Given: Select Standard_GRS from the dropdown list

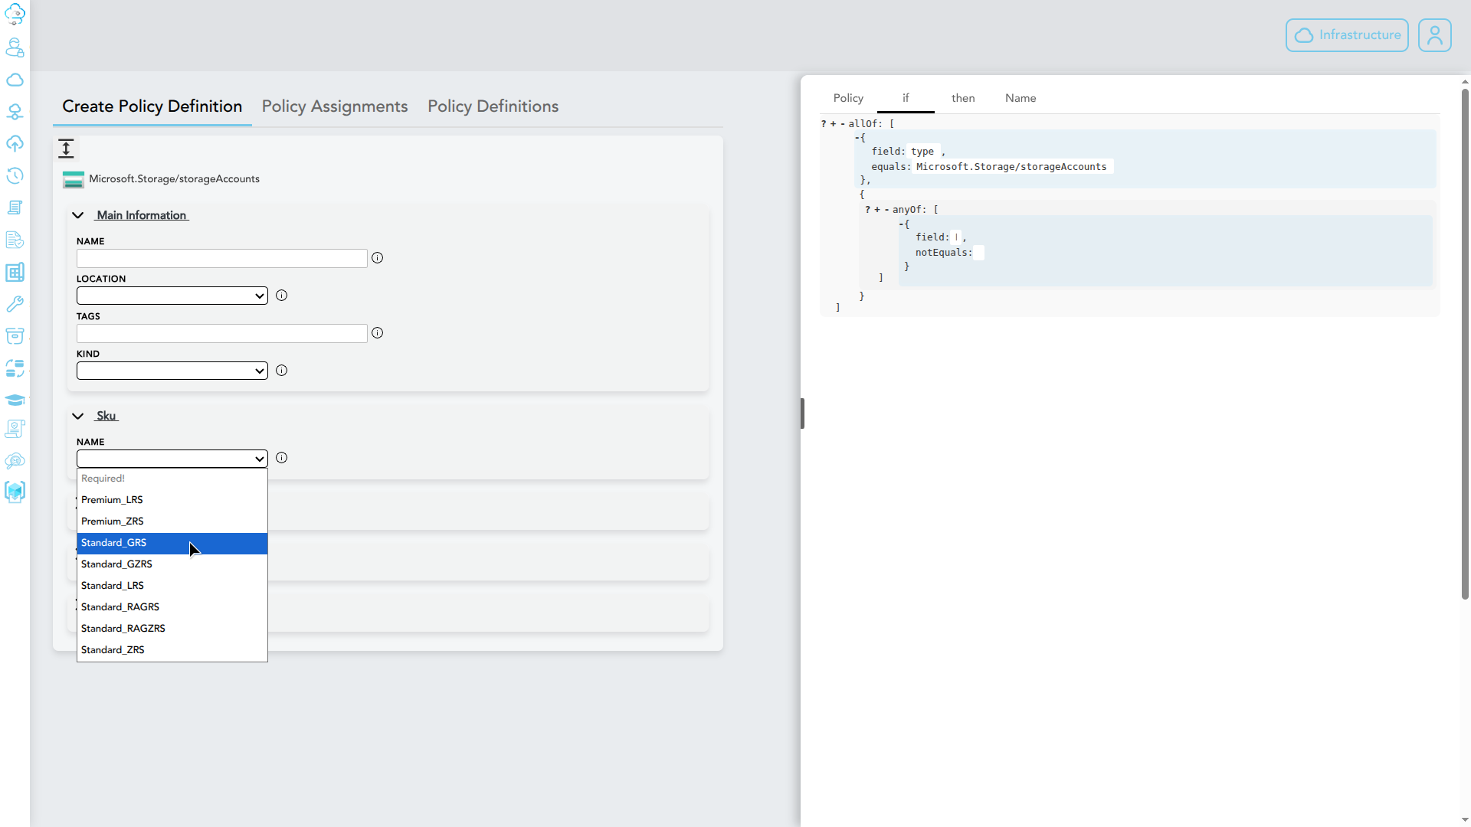Looking at the screenshot, I should [172, 543].
